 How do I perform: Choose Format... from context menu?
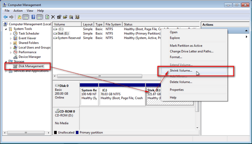194,57
